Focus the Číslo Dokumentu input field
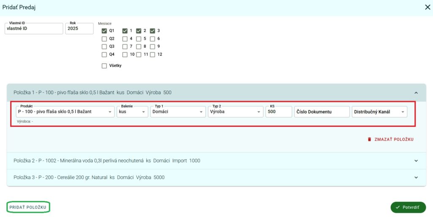Screen dimensions: 433x217 [x=322, y=112]
